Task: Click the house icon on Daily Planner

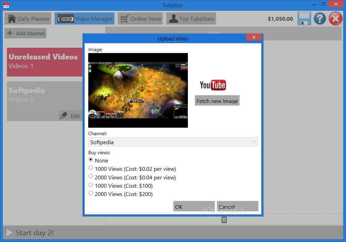Action: [x=11, y=19]
